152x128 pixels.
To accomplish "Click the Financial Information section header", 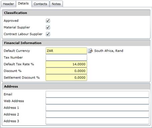I will [76, 43].
